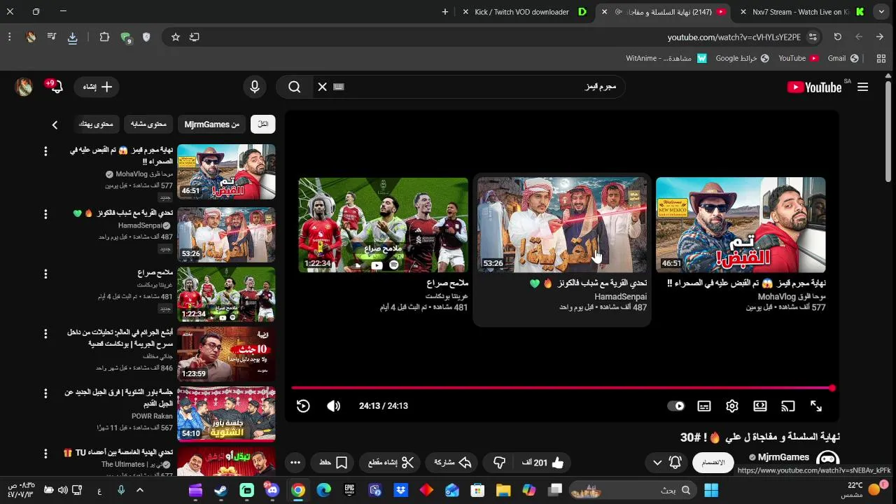Open options for أبشع الجرائم sidebar video
Viewport: 896px width, 504px height.
[x=45, y=333]
